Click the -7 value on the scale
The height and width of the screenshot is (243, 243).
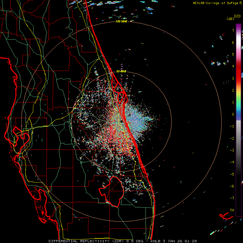click(232, 198)
